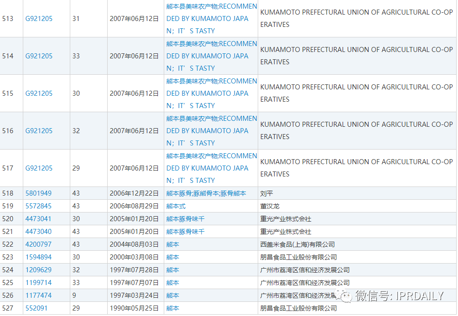Select the date 2006年08月29日
Image resolution: width=458 pixels, height=316 pixels.
tap(134, 206)
